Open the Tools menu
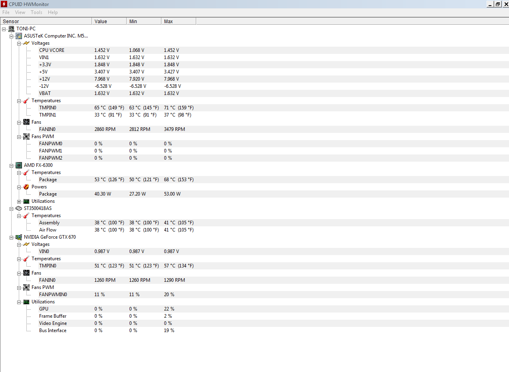 pos(36,12)
